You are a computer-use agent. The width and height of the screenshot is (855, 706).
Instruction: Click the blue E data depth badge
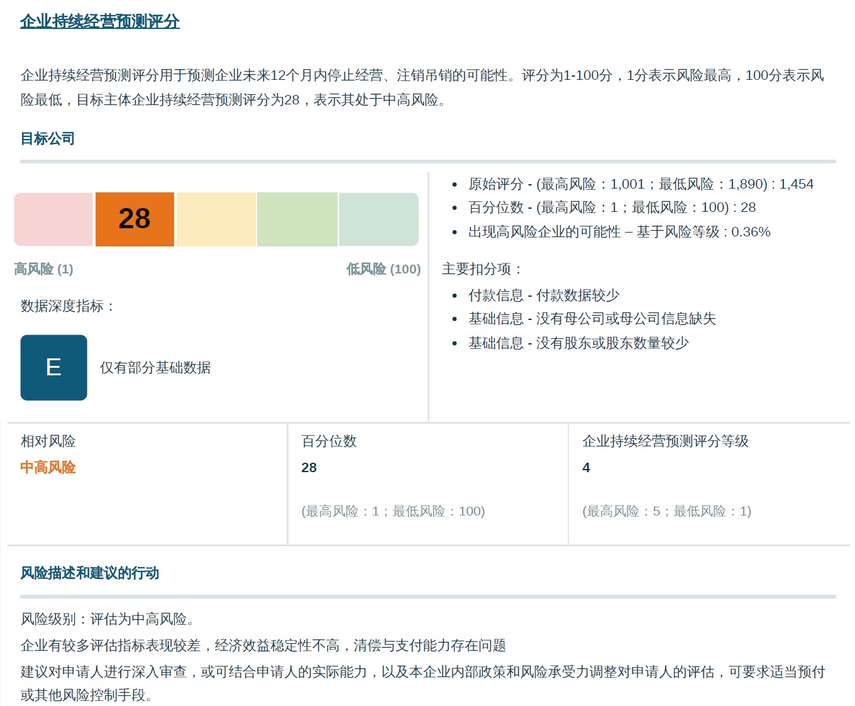pos(53,367)
